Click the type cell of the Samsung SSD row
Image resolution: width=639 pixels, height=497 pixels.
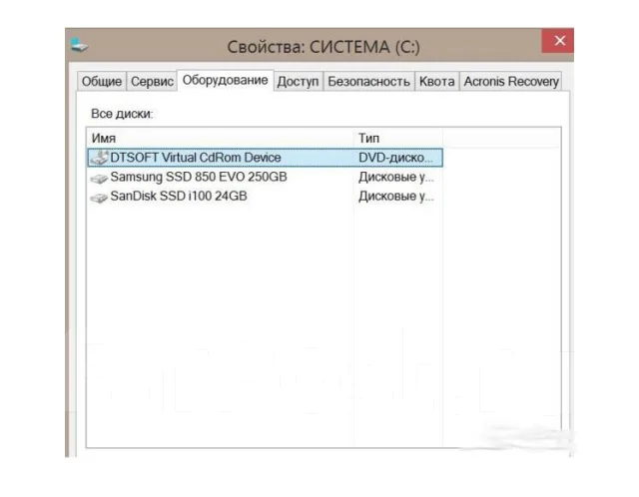click(x=395, y=177)
